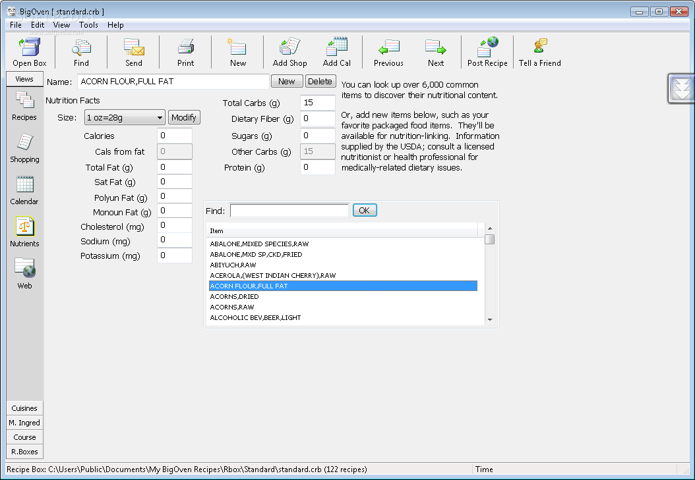The height and width of the screenshot is (480, 695).
Task: Select ACORNS,DRIED in list
Action: 343,296
